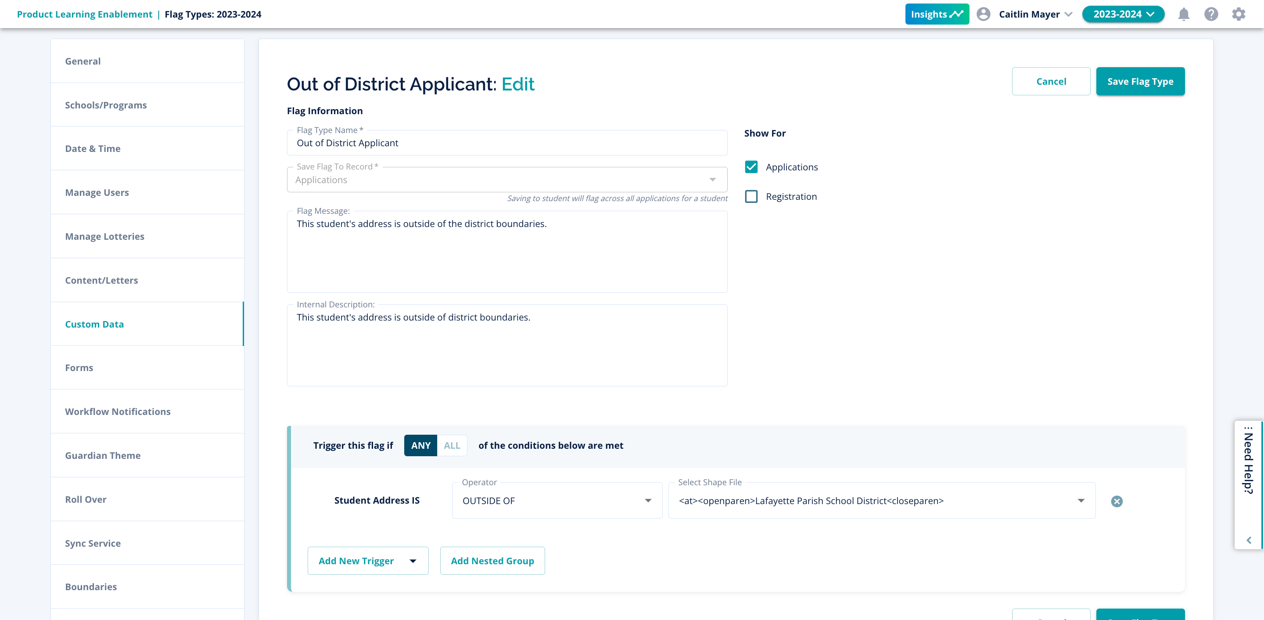Uncheck the Applications checkbox
1264x620 pixels.
tap(751, 167)
